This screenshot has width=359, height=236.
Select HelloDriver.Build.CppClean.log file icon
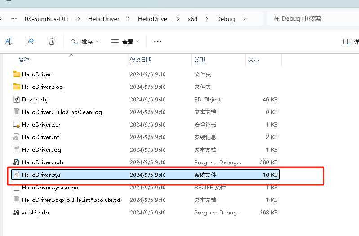tap(17, 112)
